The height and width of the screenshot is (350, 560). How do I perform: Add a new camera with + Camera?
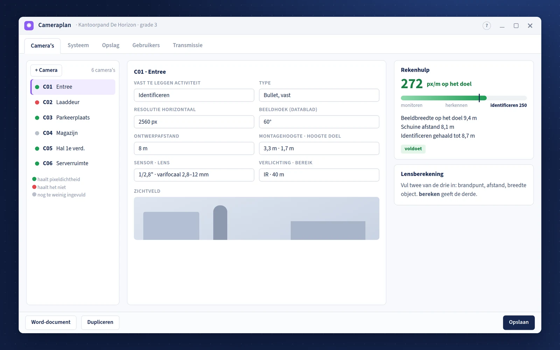tap(46, 70)
